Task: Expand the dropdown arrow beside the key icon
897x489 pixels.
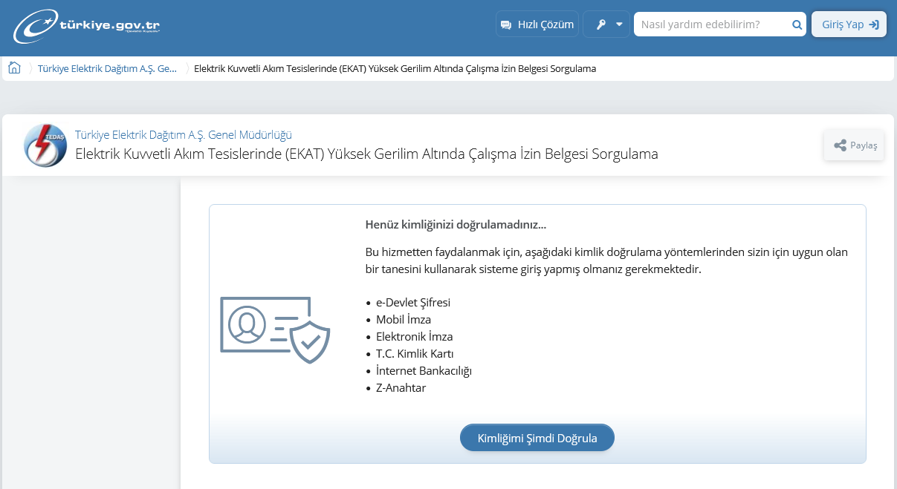Action: (618, 24)
